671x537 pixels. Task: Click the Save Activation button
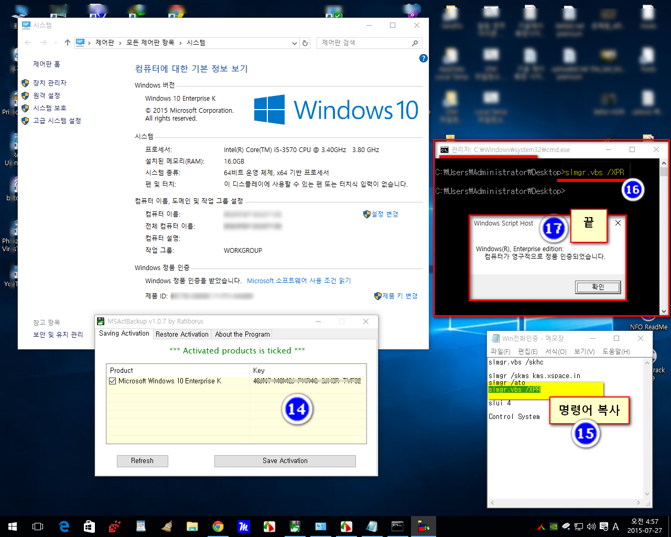pyautogui.click(x=285, y=461)
